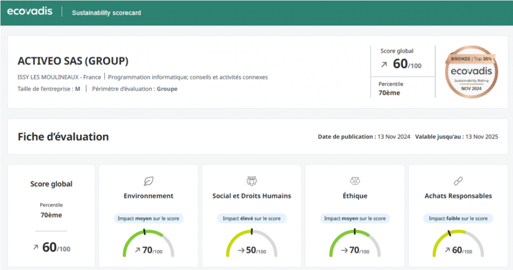Click the "Achats Responsables" card title
513x270 pixels.
458,196
